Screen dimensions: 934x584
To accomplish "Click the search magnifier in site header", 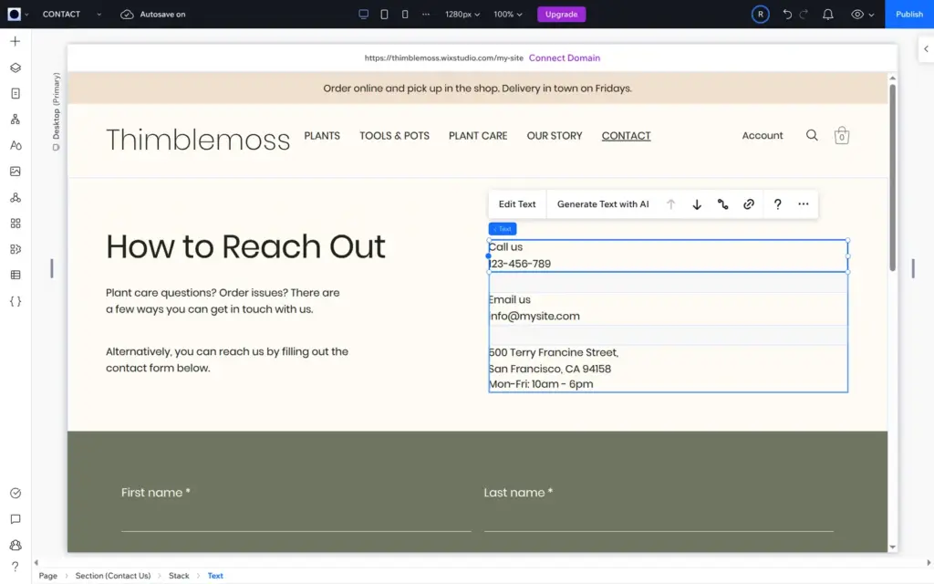I will click(x=812, y=135).
